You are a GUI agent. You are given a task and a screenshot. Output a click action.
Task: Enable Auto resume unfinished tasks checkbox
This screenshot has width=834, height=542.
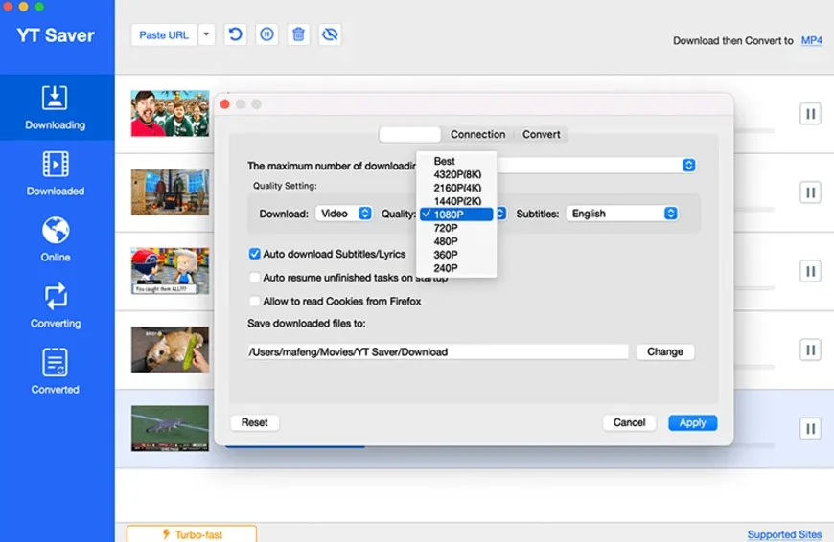pyautogui.click(x=255, y=278)
